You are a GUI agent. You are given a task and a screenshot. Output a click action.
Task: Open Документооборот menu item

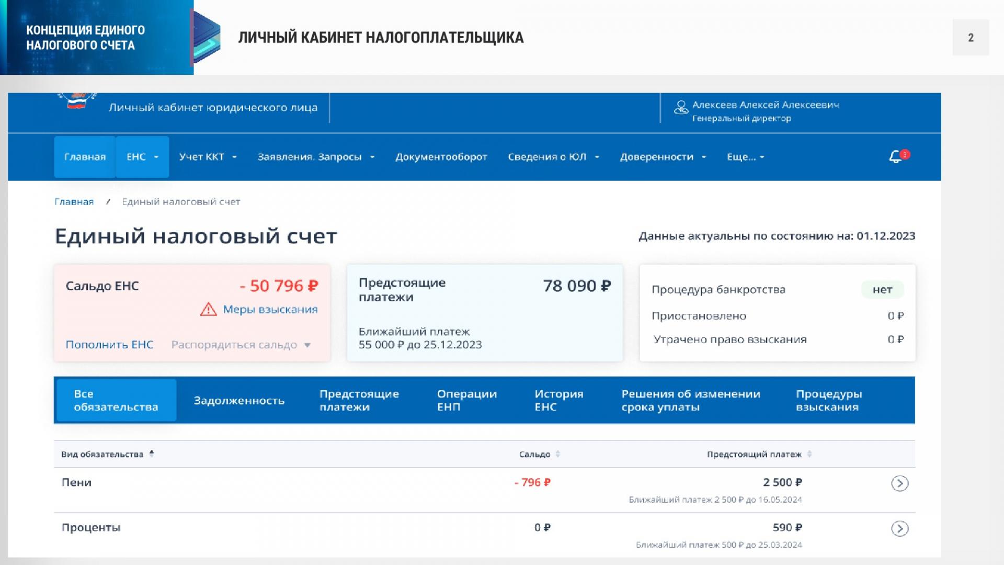point(441,157)
